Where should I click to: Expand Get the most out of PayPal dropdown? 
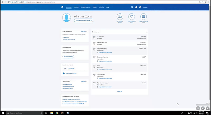pos(84,20)
